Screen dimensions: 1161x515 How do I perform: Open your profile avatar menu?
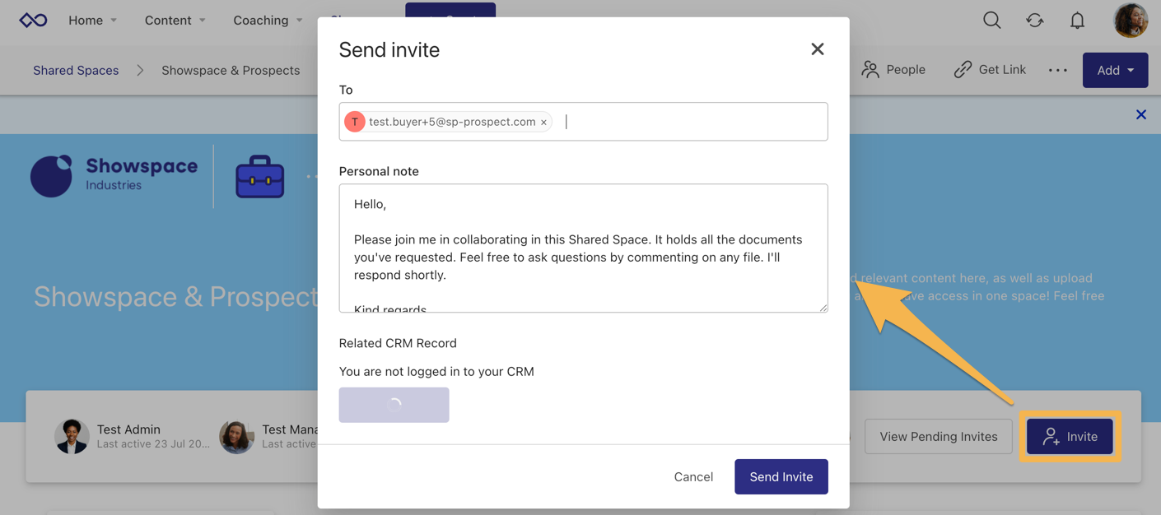tap(1131, 20)
